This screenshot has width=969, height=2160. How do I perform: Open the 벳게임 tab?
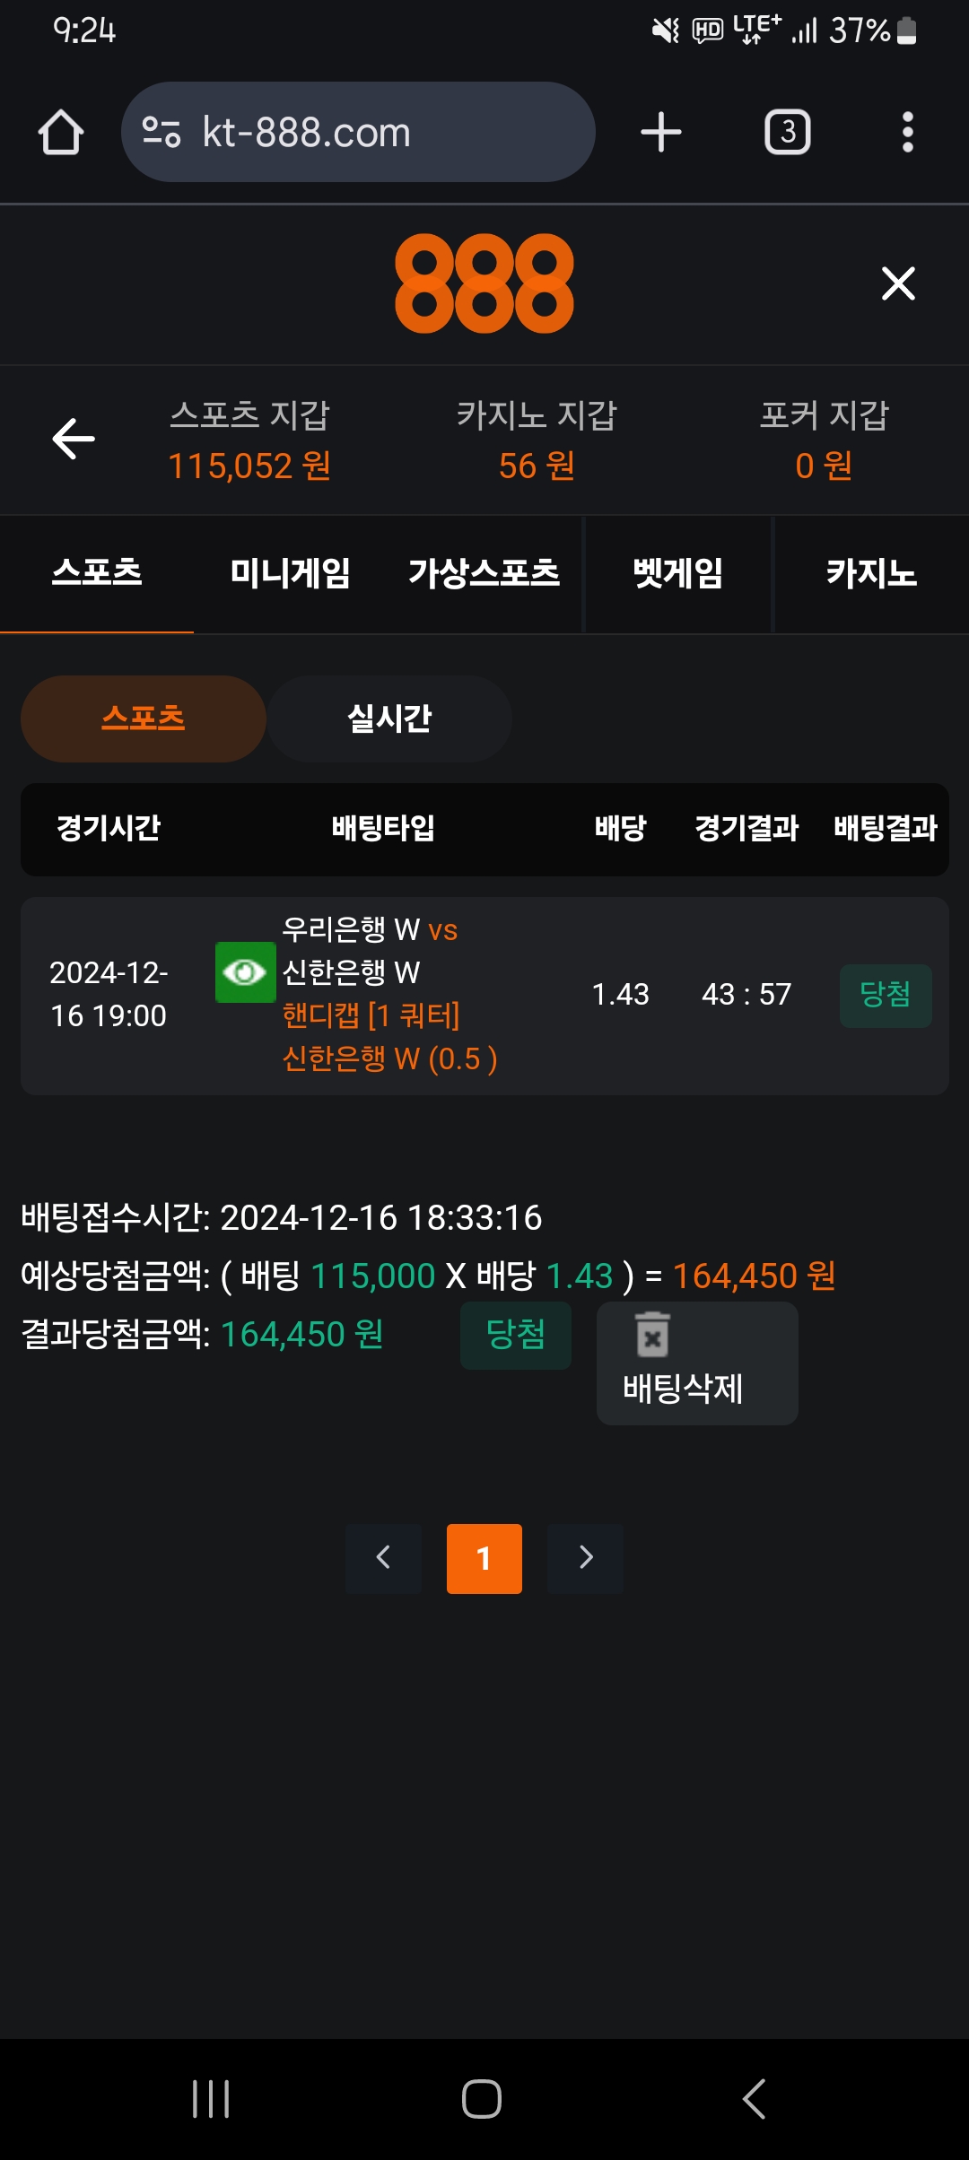(x=678, y=573)
